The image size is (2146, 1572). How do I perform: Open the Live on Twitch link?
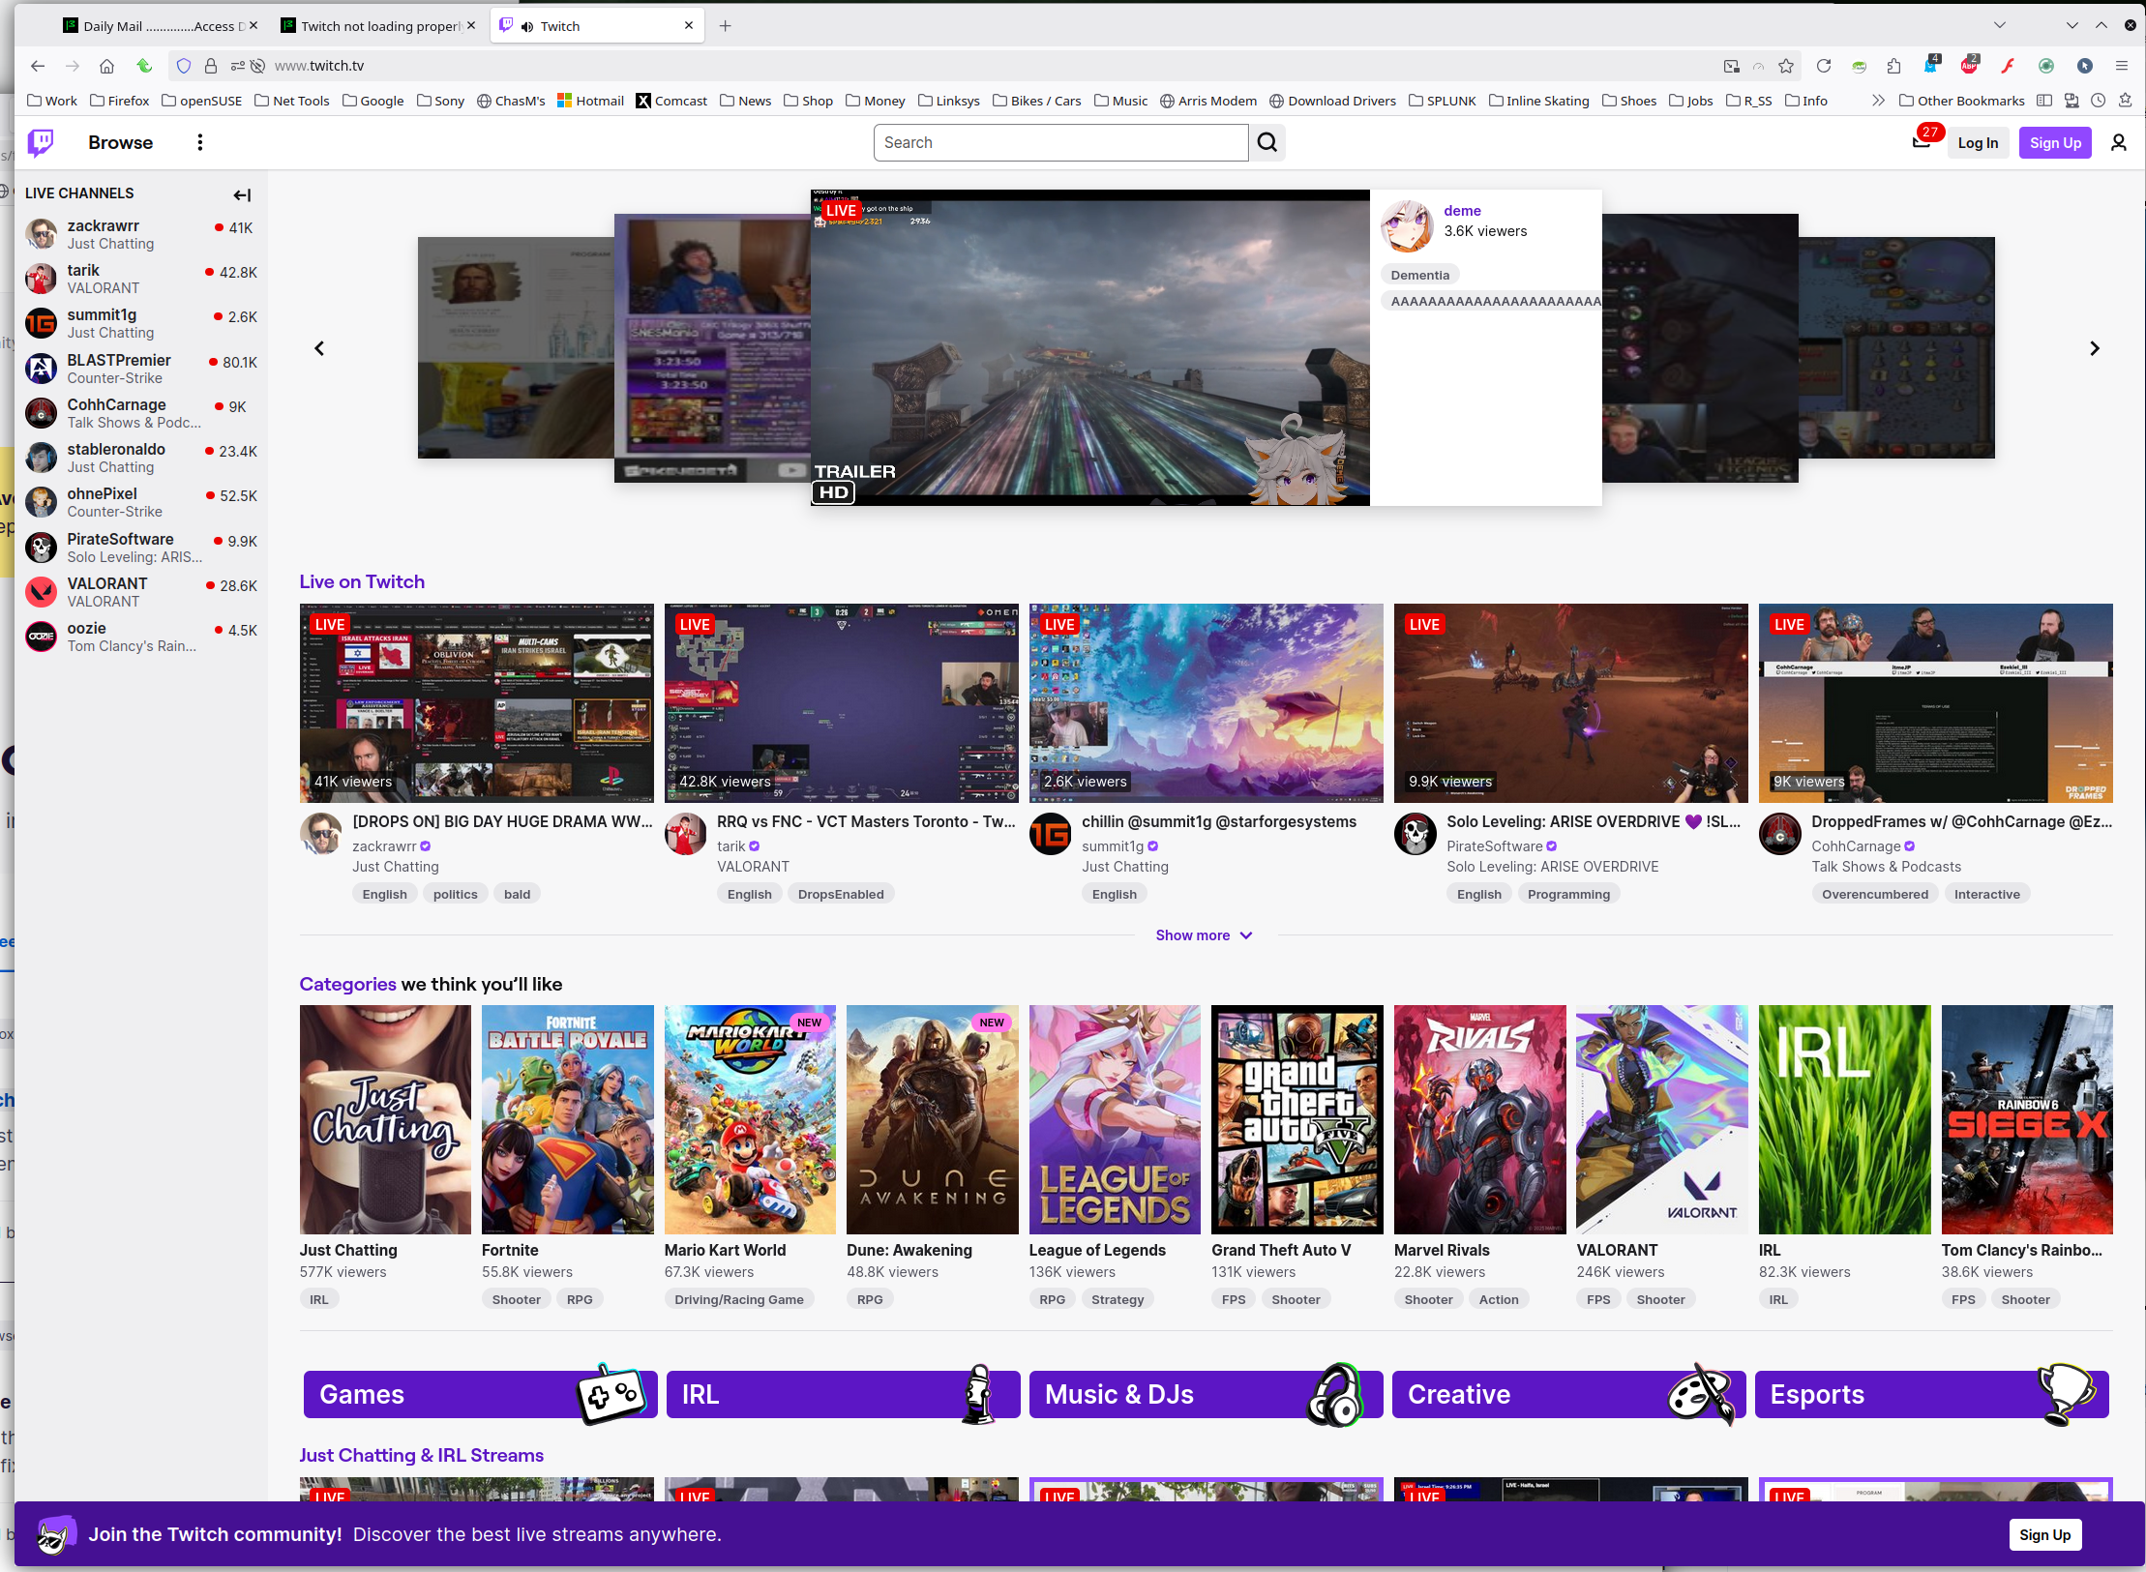coord(362,581)
